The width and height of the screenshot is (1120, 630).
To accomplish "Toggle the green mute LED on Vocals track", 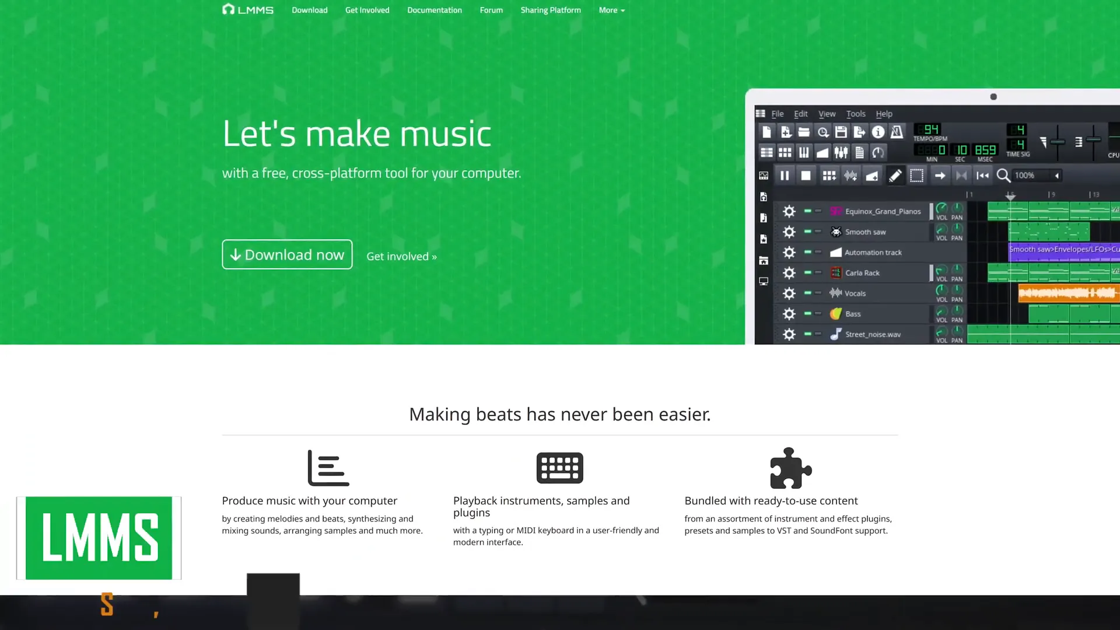I will (x=807, y=293).
